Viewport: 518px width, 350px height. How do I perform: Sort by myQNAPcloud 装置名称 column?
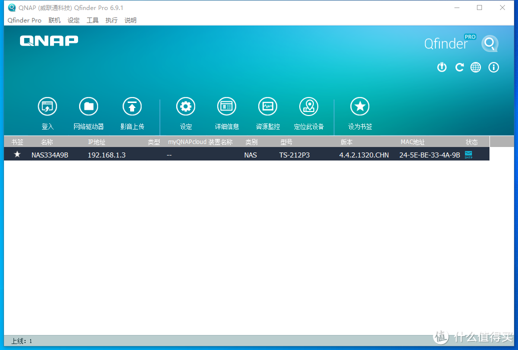(x=200, y=142)
